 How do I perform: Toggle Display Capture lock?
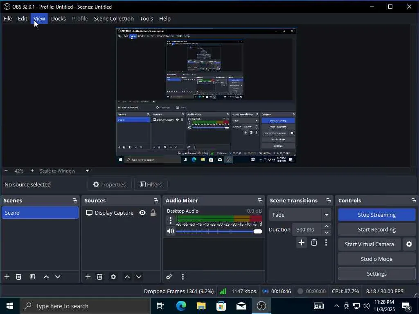click(x=153, y=213)
